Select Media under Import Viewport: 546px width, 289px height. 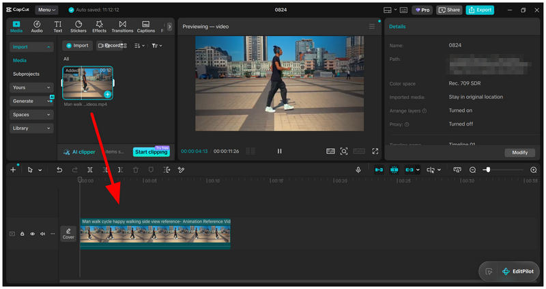[x=20, y=60]
